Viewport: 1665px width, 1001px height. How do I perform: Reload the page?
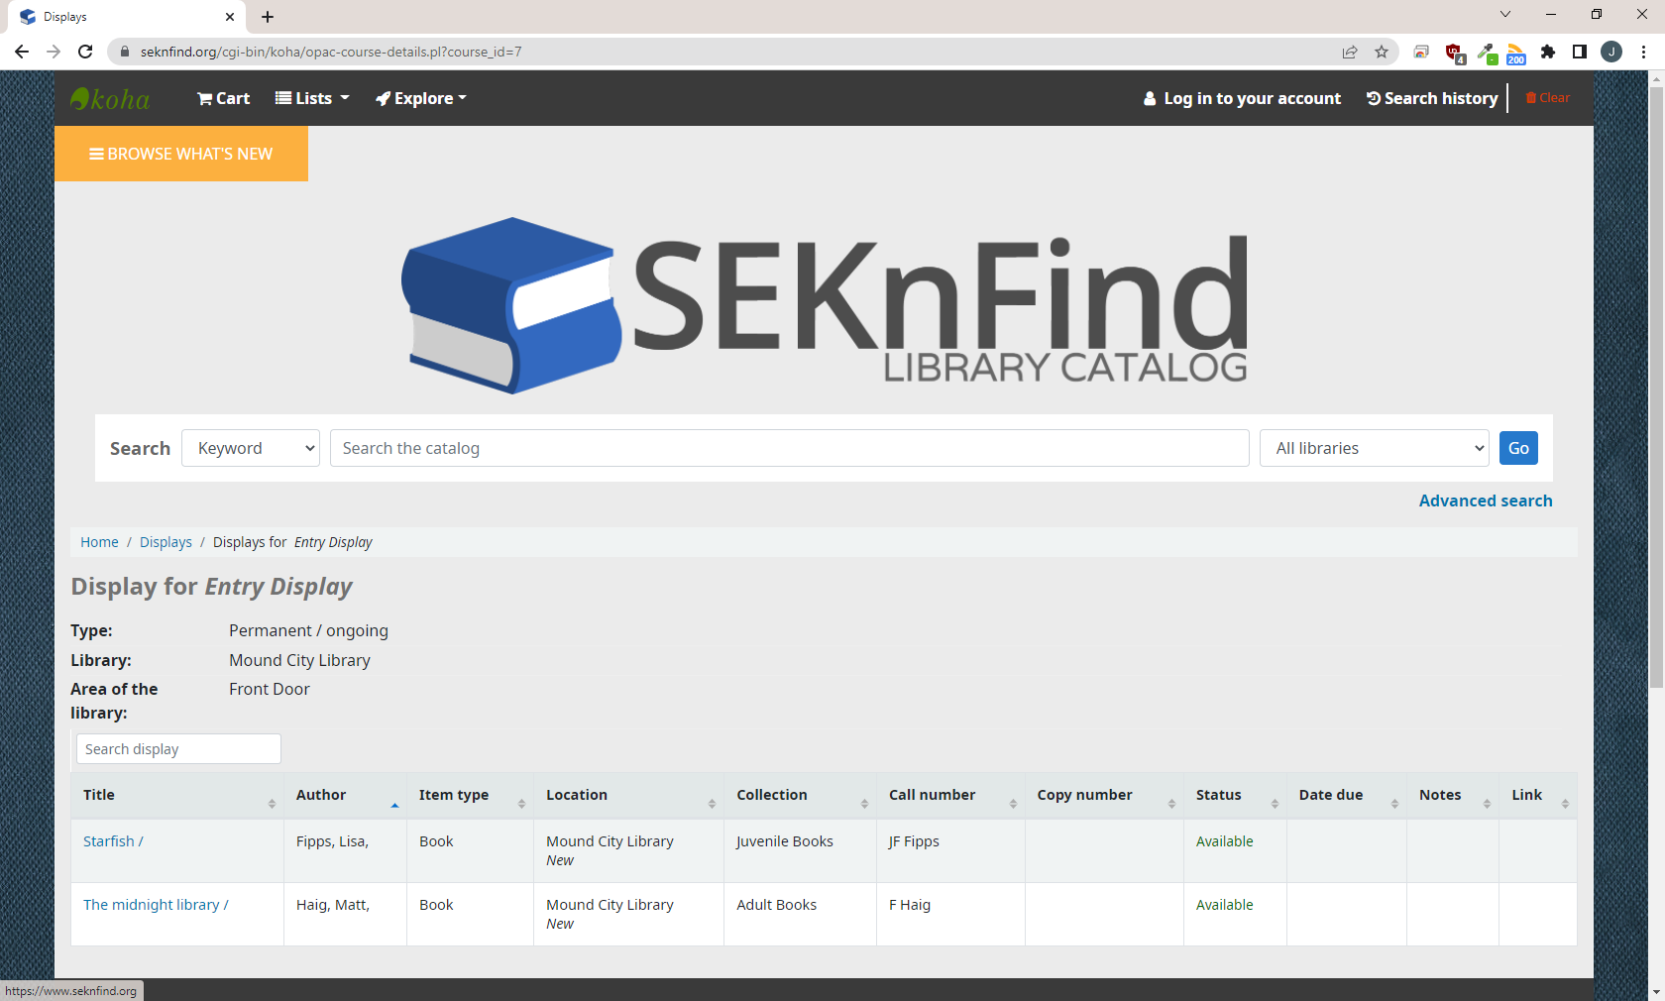point(85,52)
